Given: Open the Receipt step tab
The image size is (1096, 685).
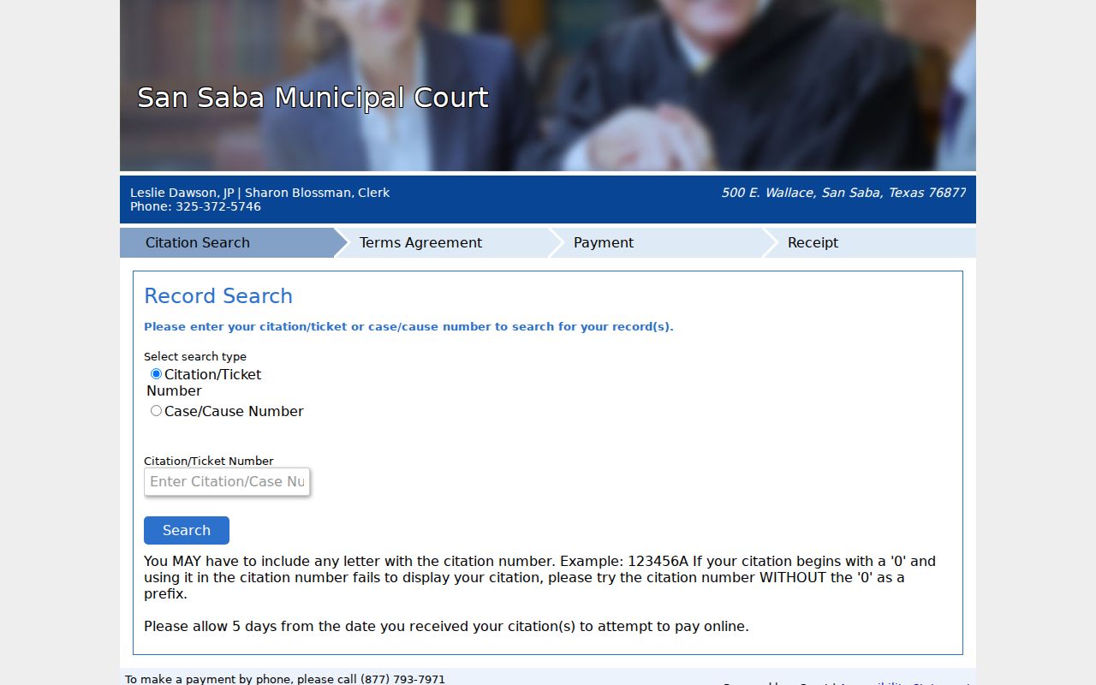Looking at the screenshot, I should point(869,242).
